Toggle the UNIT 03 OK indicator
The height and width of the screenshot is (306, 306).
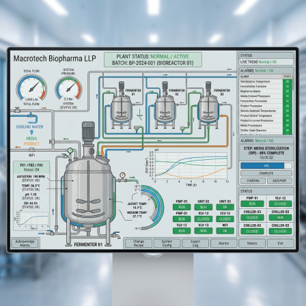click(225, 207)
